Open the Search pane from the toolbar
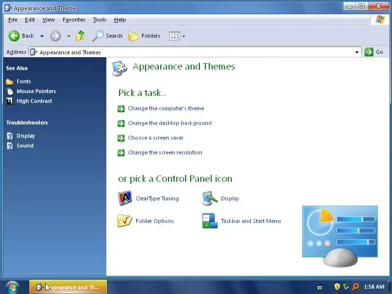392x294 pixels. click(x=107, y=36)
